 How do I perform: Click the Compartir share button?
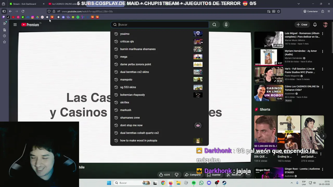tap(193, 175)
